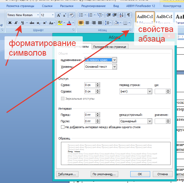This screenshot has width=184, height=183.
Task: Open underline style dropdown arrow
Action: pos(27,23)
